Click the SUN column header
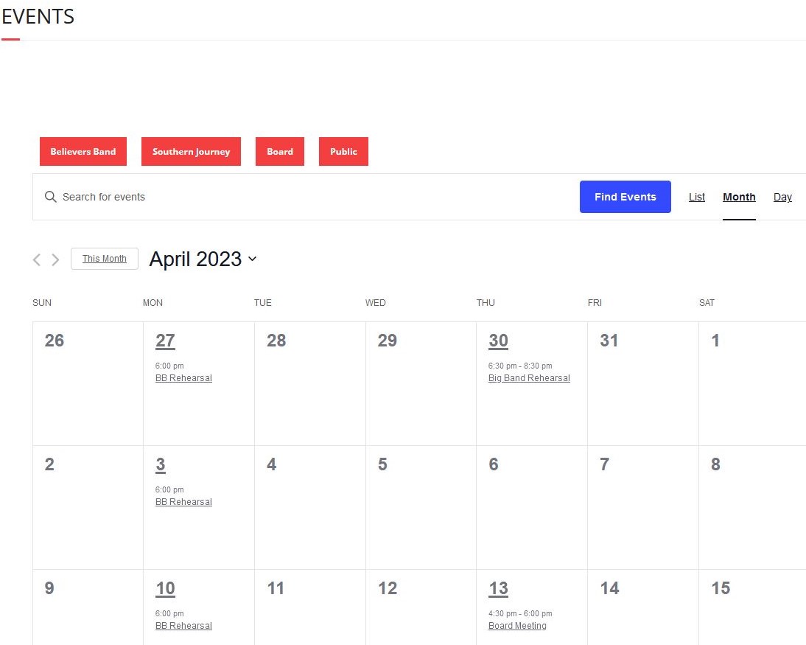The width and height of the screenshot is (806, 645). tap(42, 303)
